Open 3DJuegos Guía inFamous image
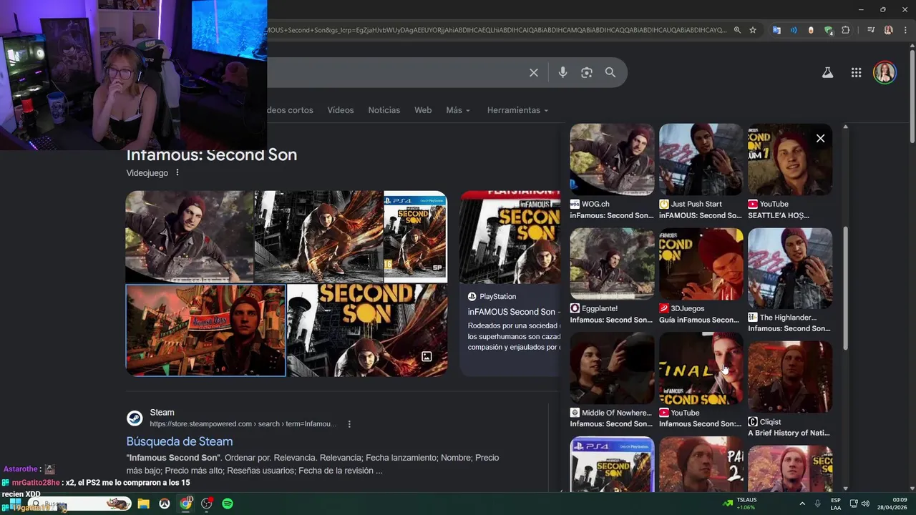 point(701,276)
